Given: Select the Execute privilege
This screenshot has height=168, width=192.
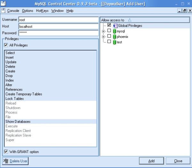Looking at the screenshot, I should click(x=51, y=126).
